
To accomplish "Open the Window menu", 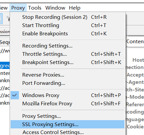I will pos(55,8).
